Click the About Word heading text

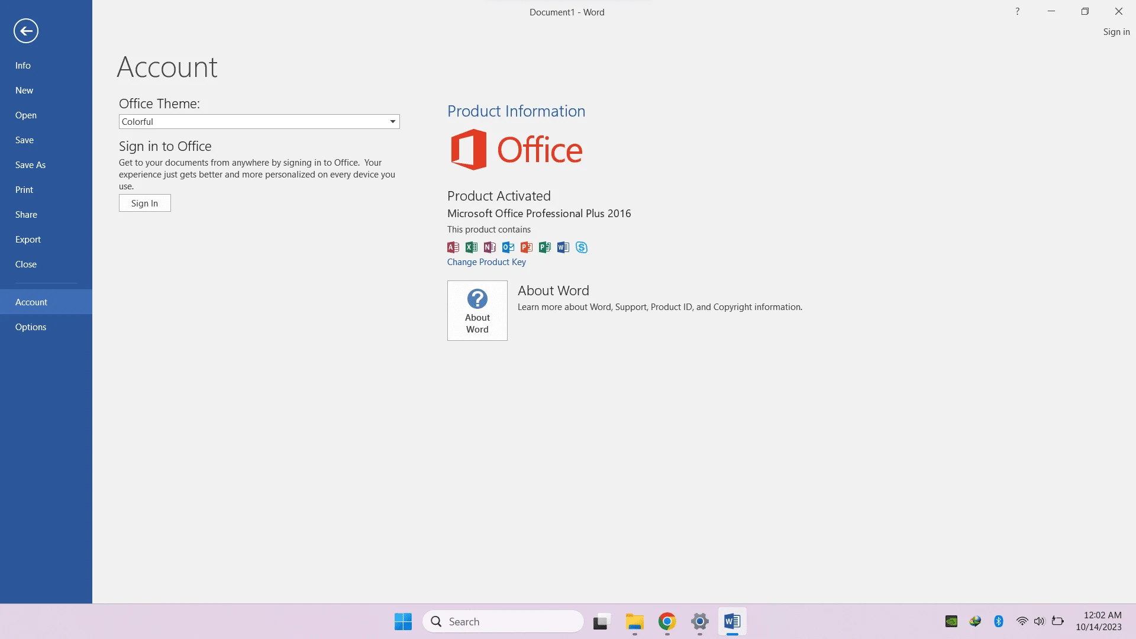click(x=553, y=291)
